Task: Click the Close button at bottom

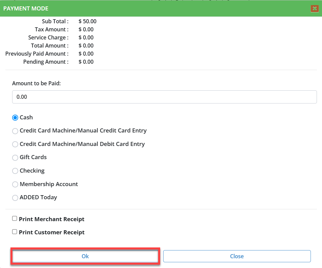Action: point(237,256)
